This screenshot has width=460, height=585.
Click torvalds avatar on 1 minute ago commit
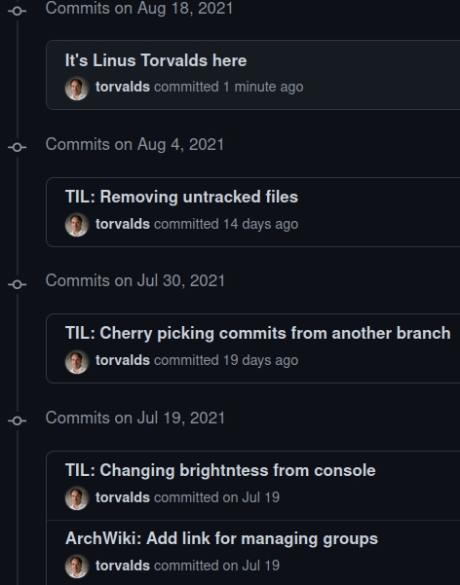coord(77,88)
